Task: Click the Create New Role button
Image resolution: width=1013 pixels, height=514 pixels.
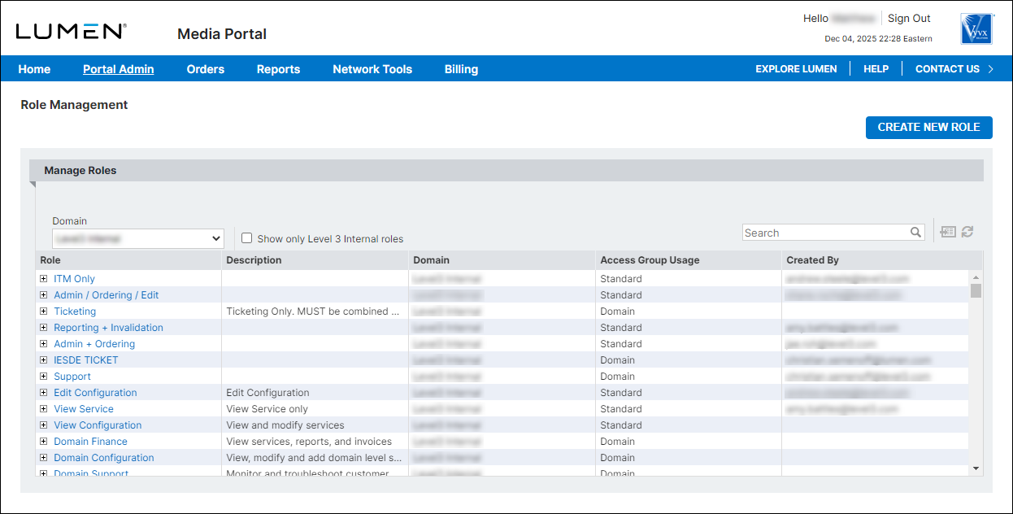Action: pos(928,128)
